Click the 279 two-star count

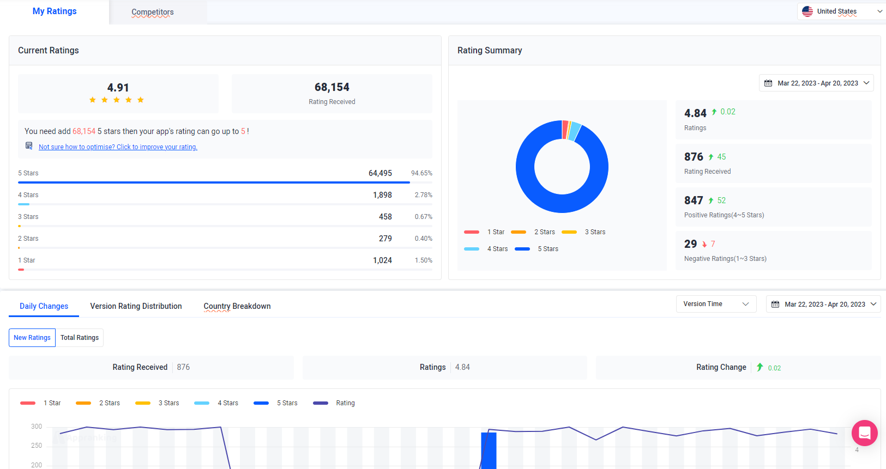tap(385, 239)
